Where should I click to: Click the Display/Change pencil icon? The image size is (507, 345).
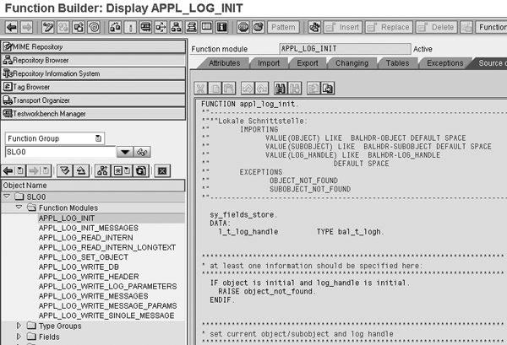48,27
